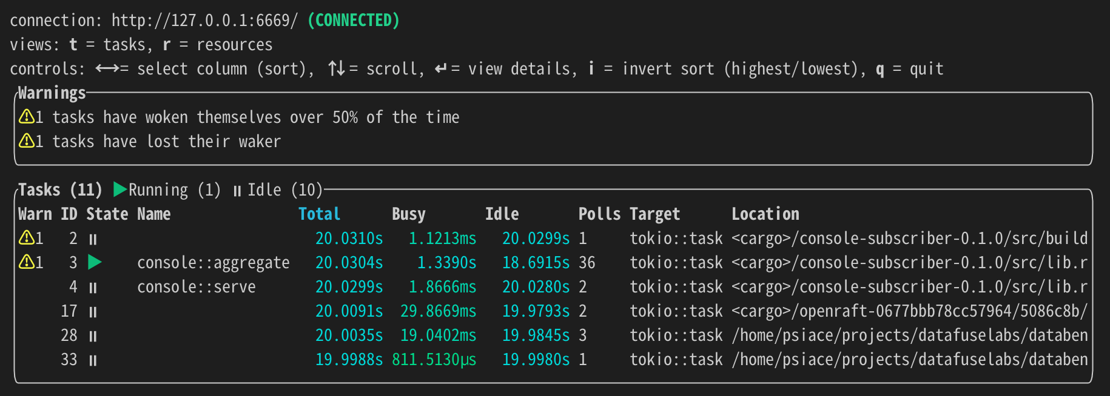The width and height of the screenshot is (1110, 396).
Task: Sort by the Total column header
Action: (319, 214)
